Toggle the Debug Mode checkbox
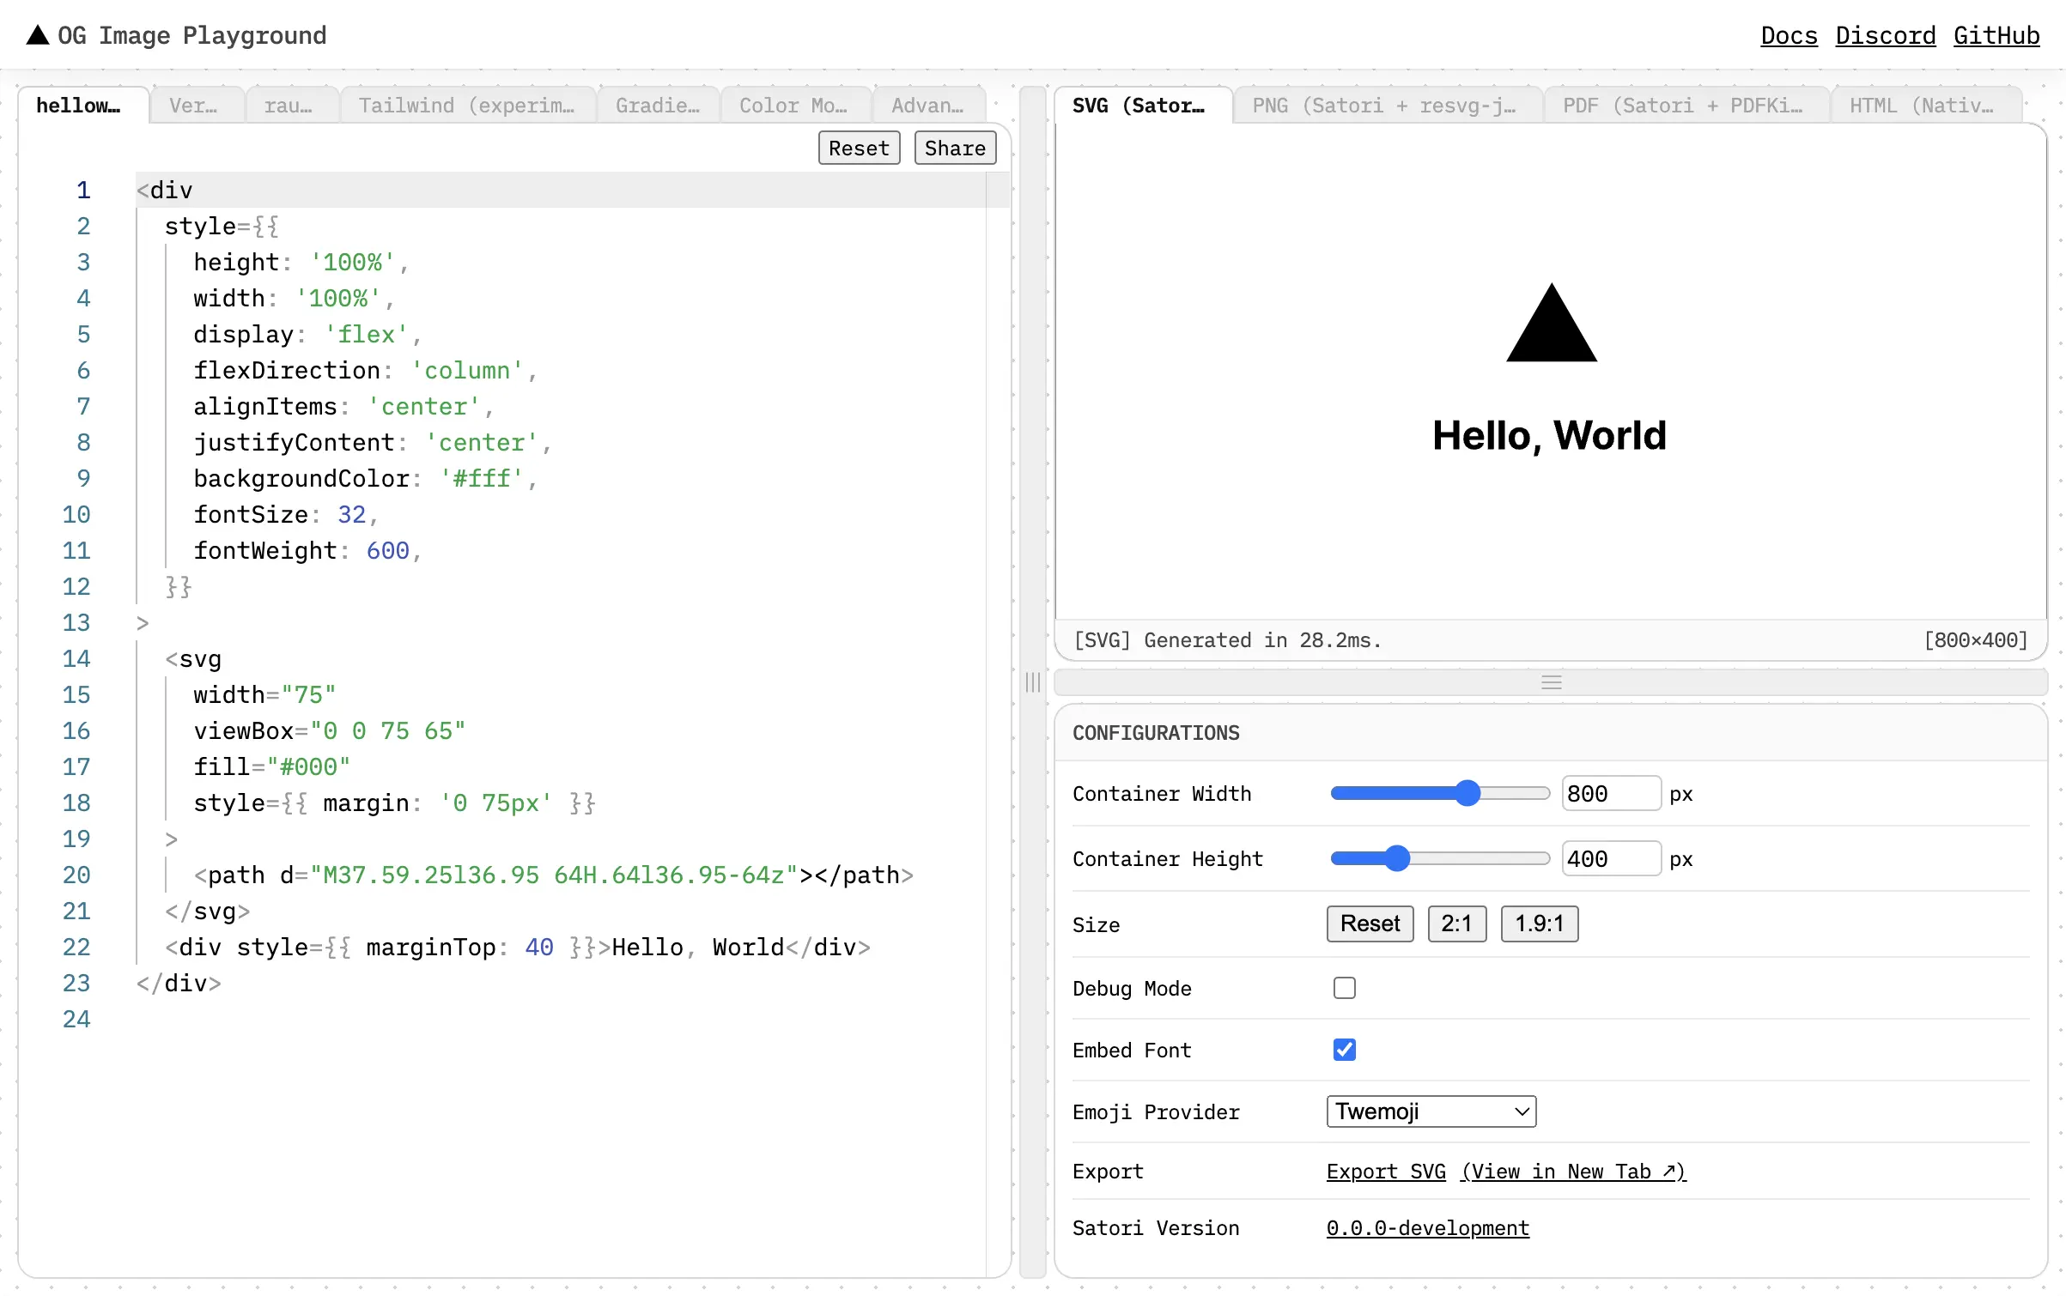The image size is (2066, 1296). tap(1343, 987)
